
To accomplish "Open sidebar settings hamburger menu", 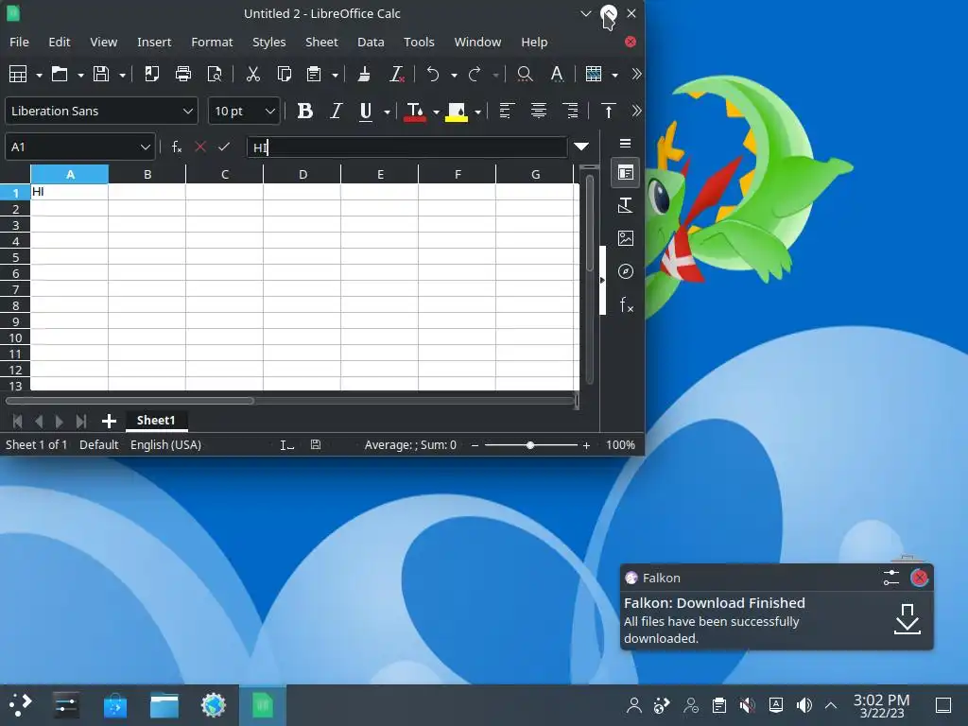I will pyautogui.click(x=626, y=144).
